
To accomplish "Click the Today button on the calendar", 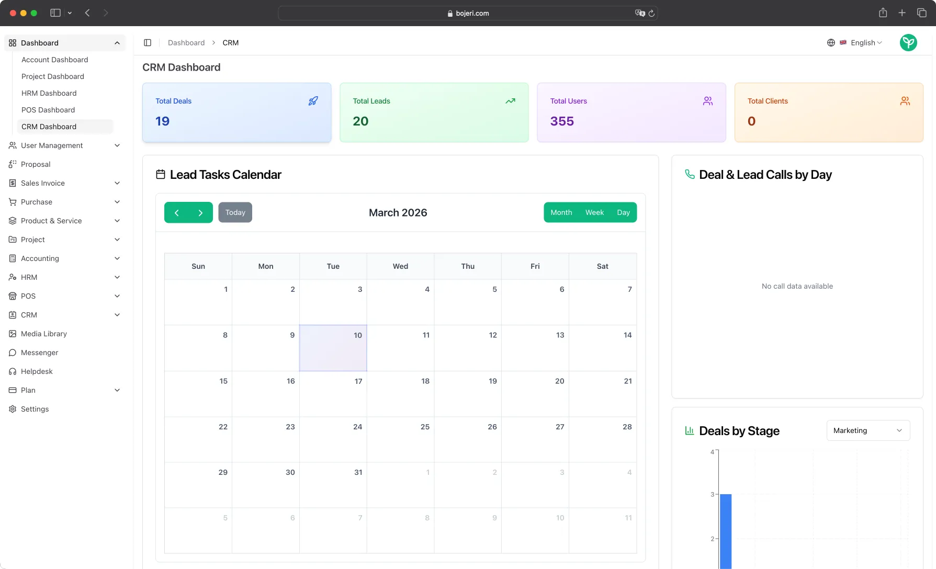I will pos(235,212).
